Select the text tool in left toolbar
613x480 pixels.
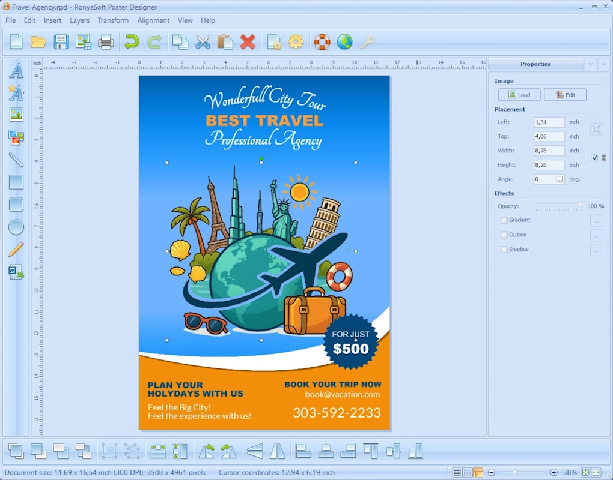[x=16, y=71]
